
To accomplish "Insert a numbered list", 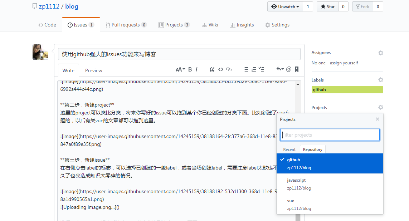I will click(x=254, y=69).
